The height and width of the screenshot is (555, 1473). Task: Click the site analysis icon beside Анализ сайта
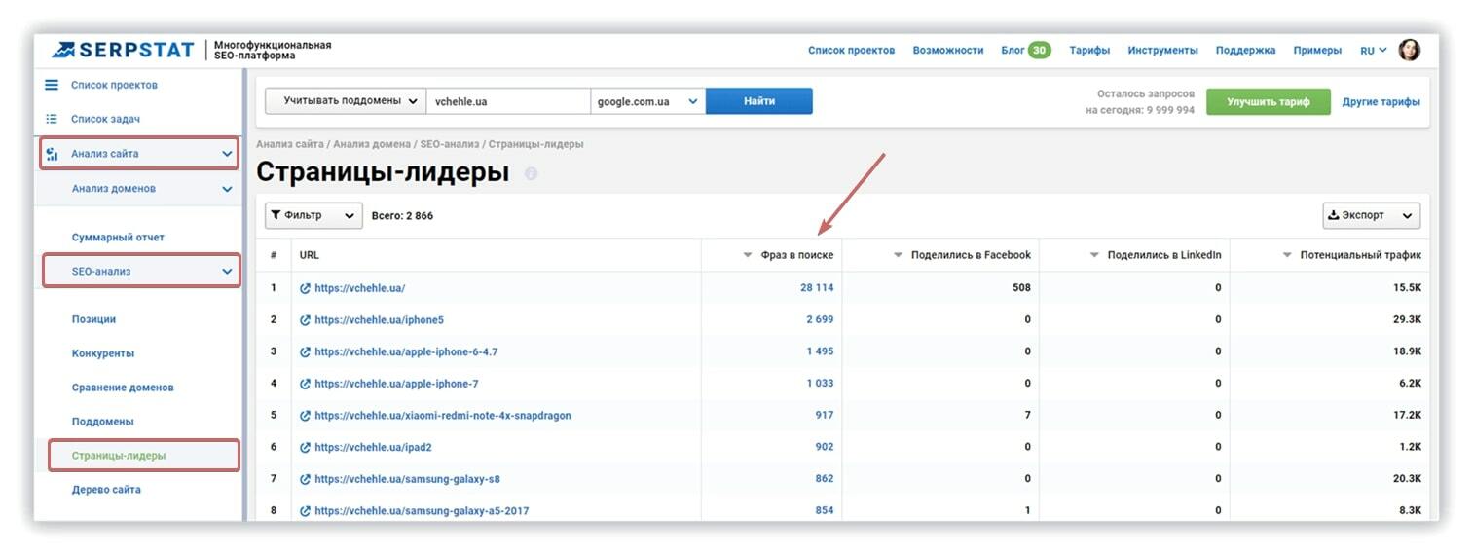coord(53,154)
